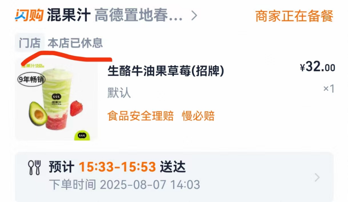Tap the 闪购 logo icon
The height and width of the screenshot is (202, 348).
[29, 15]
